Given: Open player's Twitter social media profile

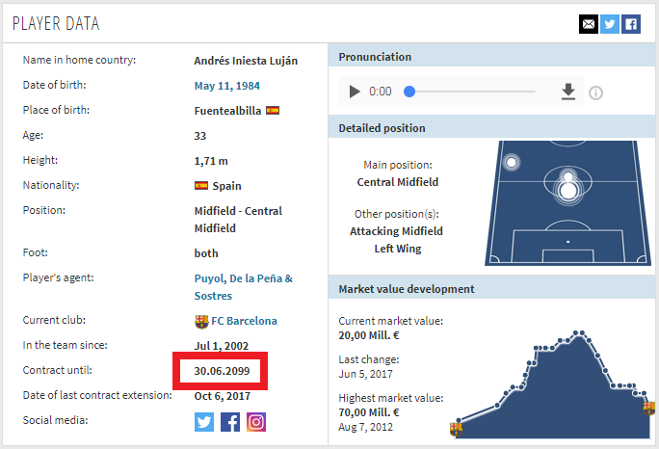Looking at the screenshot, I should 204,422.
